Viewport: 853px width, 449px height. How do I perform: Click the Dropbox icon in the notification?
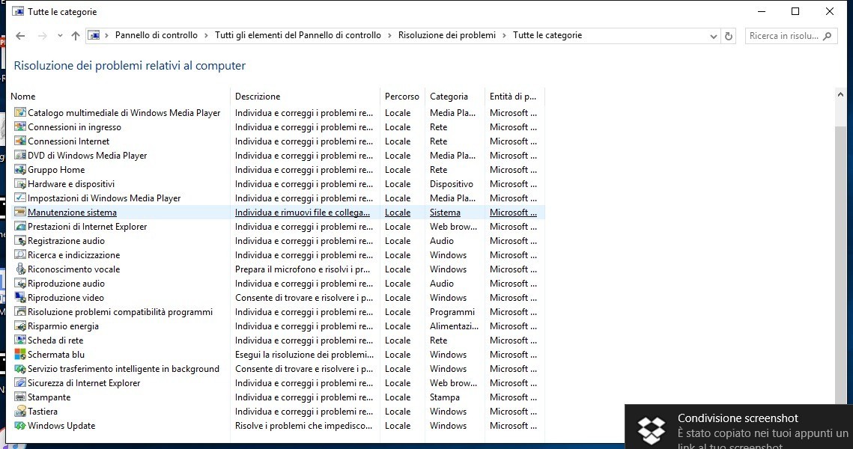651,429
